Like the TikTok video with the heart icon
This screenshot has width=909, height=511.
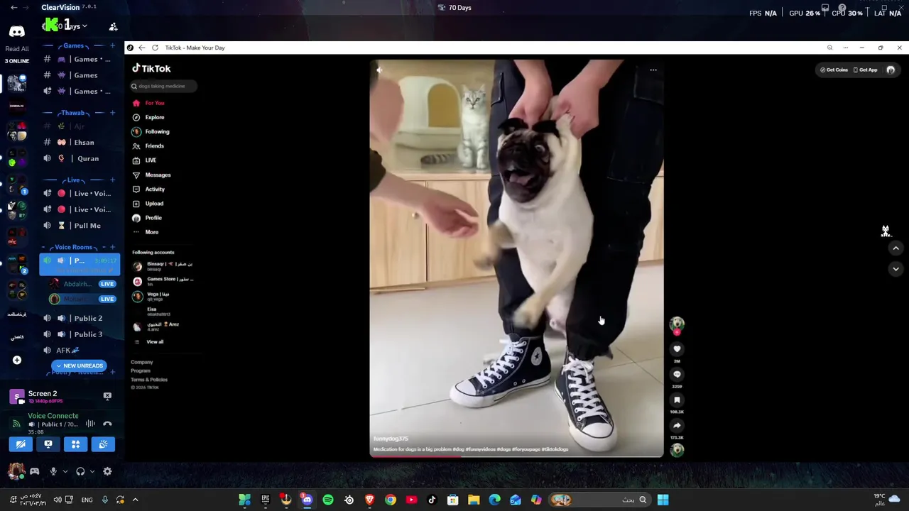[x=677, y=348]
